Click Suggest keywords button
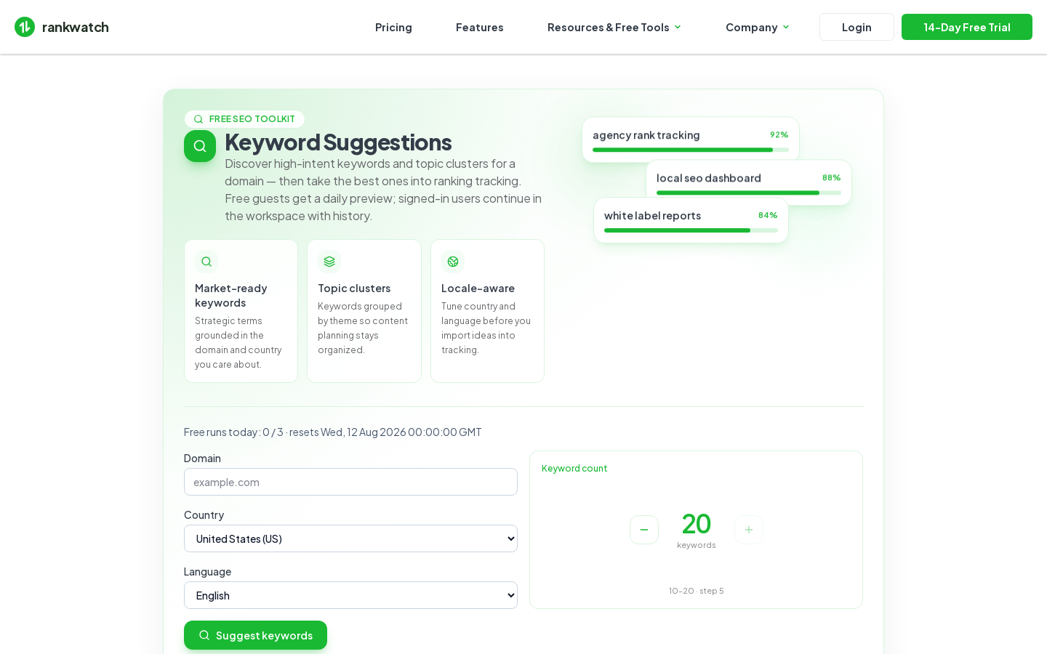The height and width of the screenshot is (654, 1047). [x=255, y=635]
